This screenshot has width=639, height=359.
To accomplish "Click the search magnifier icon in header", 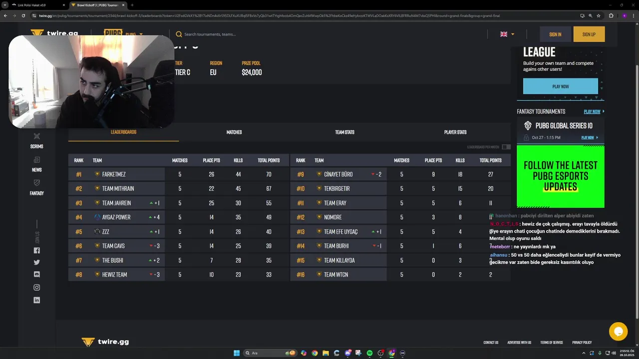I will point(179,34).
